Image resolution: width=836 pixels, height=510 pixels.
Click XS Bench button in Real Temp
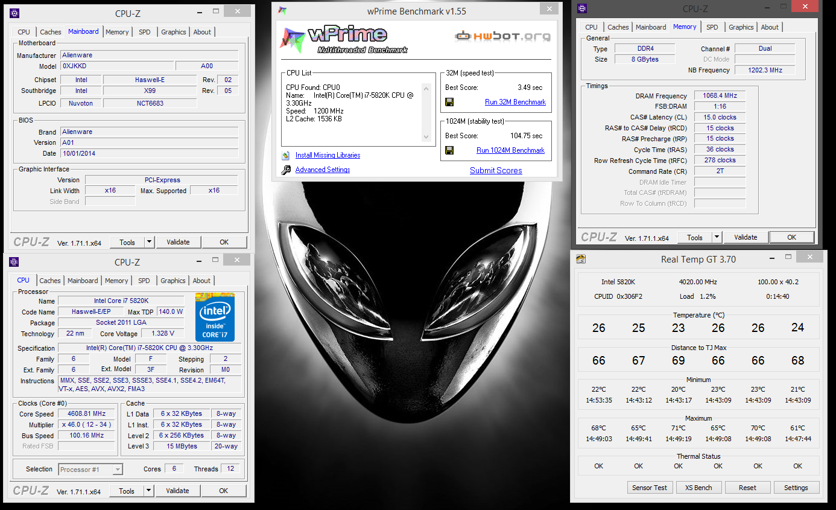(x=698, y=488)
